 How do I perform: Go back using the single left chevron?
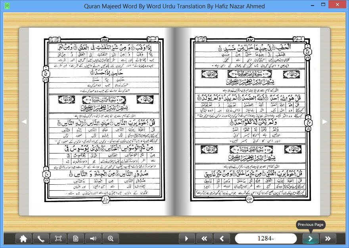point(222,239)
